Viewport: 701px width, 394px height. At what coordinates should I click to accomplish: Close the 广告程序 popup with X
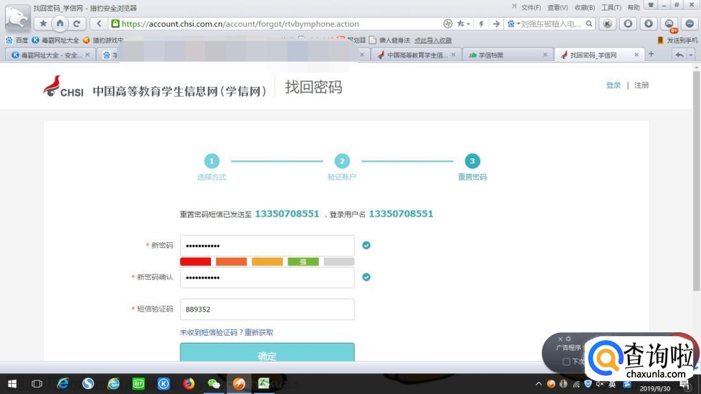(x=560, y=339)
